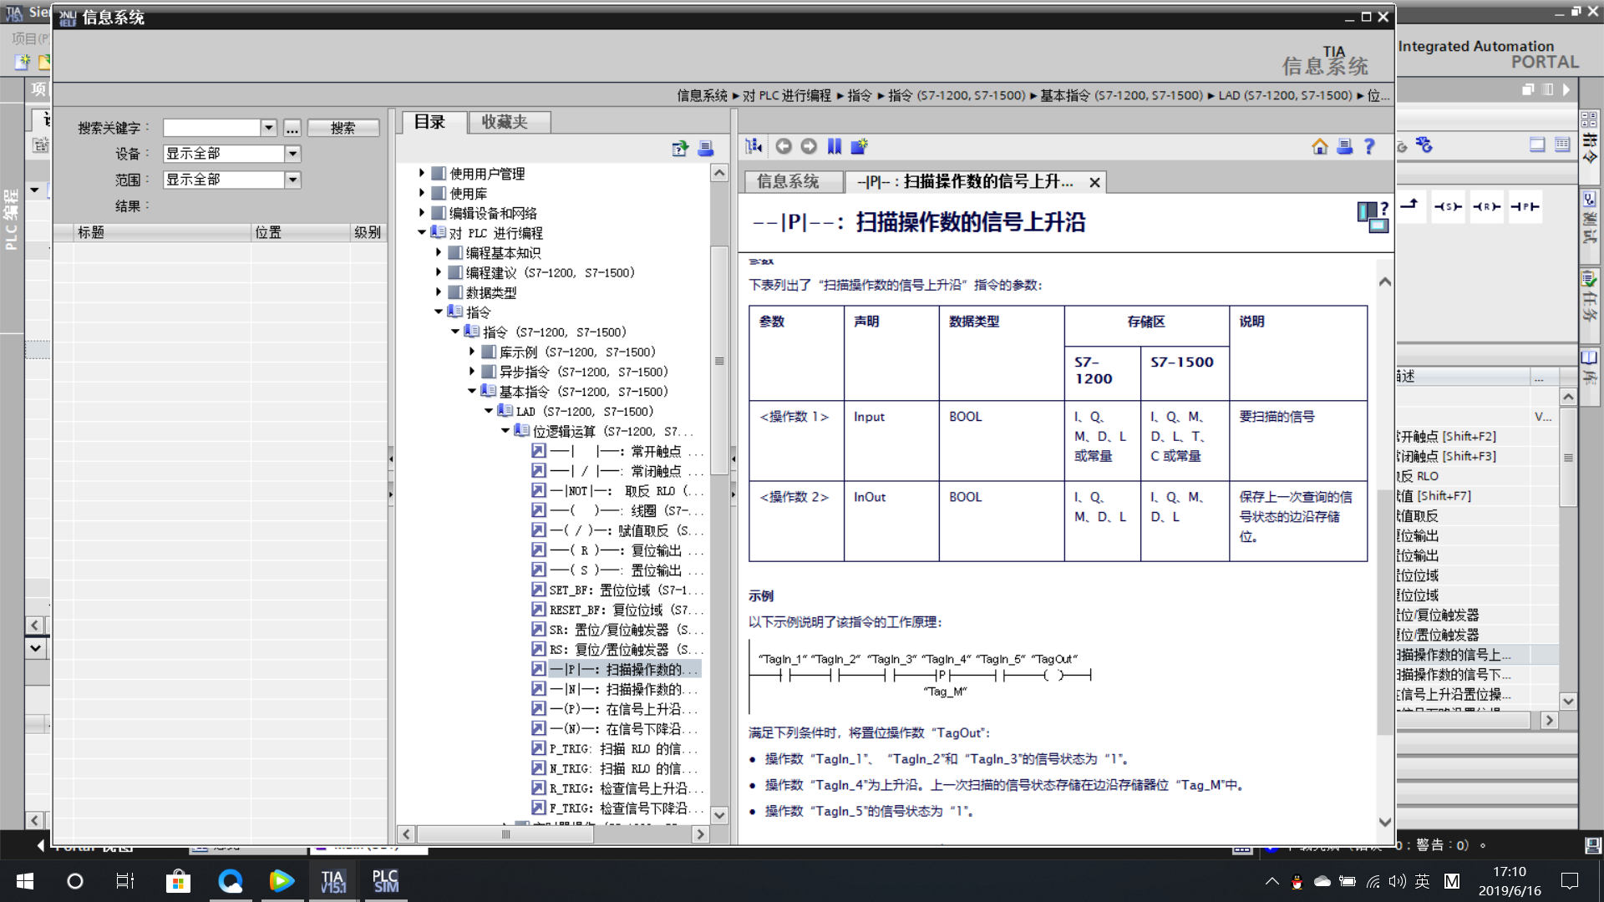Collapse the 位逻辑运算 tree node
The height and width of the screenshot is (902, 1604).
pos(505,431)
